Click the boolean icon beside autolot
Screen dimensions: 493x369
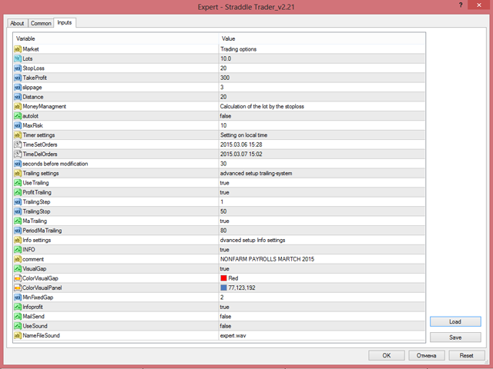click(18, 116)
